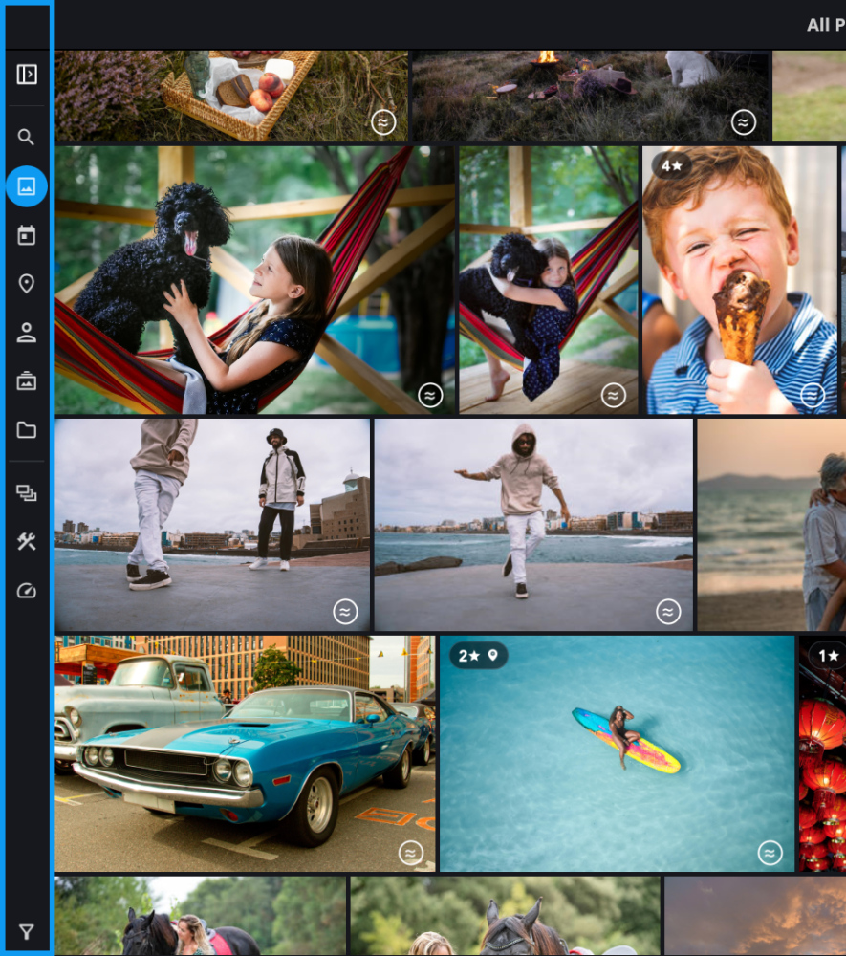Open the filter funnel icon

(26, 931)
